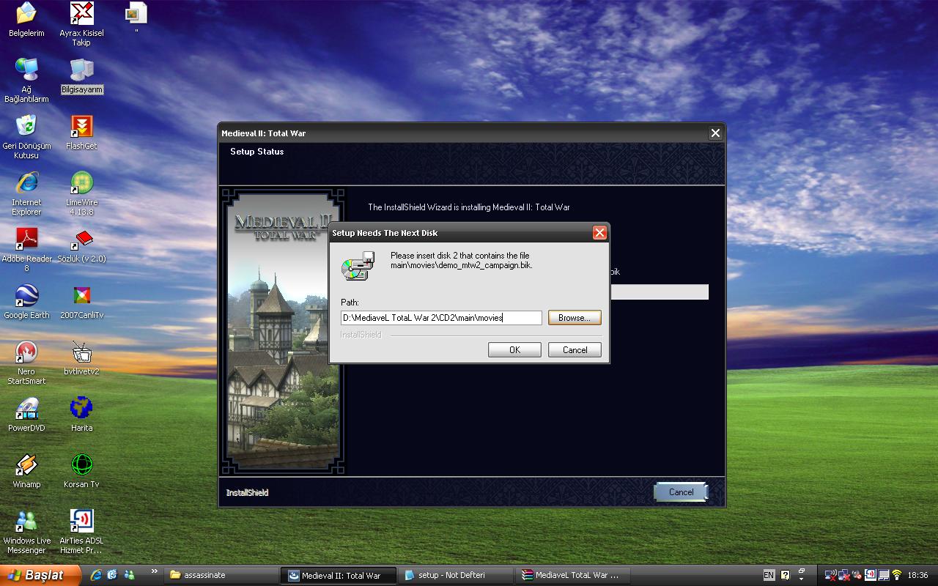The image size is (938, 586).
Task: Select the FlashGet desktop icon
Action: click(81, 132)
